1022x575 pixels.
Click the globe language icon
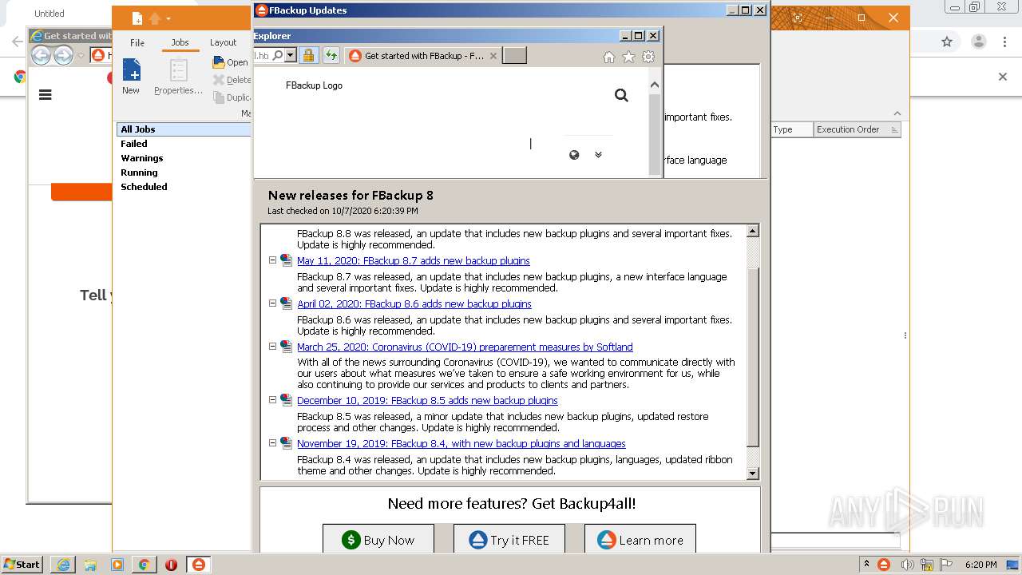(574, 155)
